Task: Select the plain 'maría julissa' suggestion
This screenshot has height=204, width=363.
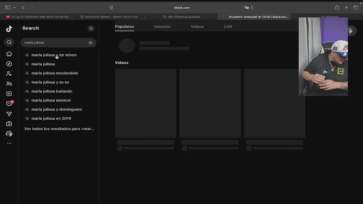Action: (43, 64)
